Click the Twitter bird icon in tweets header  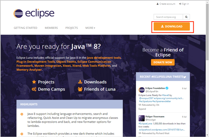pyautogui.click(x=185, y=77)
